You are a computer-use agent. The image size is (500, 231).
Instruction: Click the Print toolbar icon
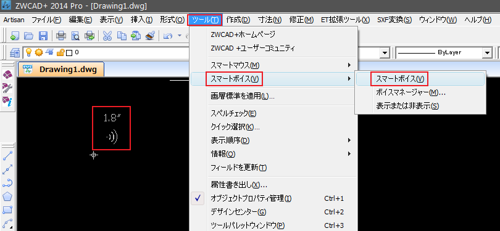[x=60, y=36]
